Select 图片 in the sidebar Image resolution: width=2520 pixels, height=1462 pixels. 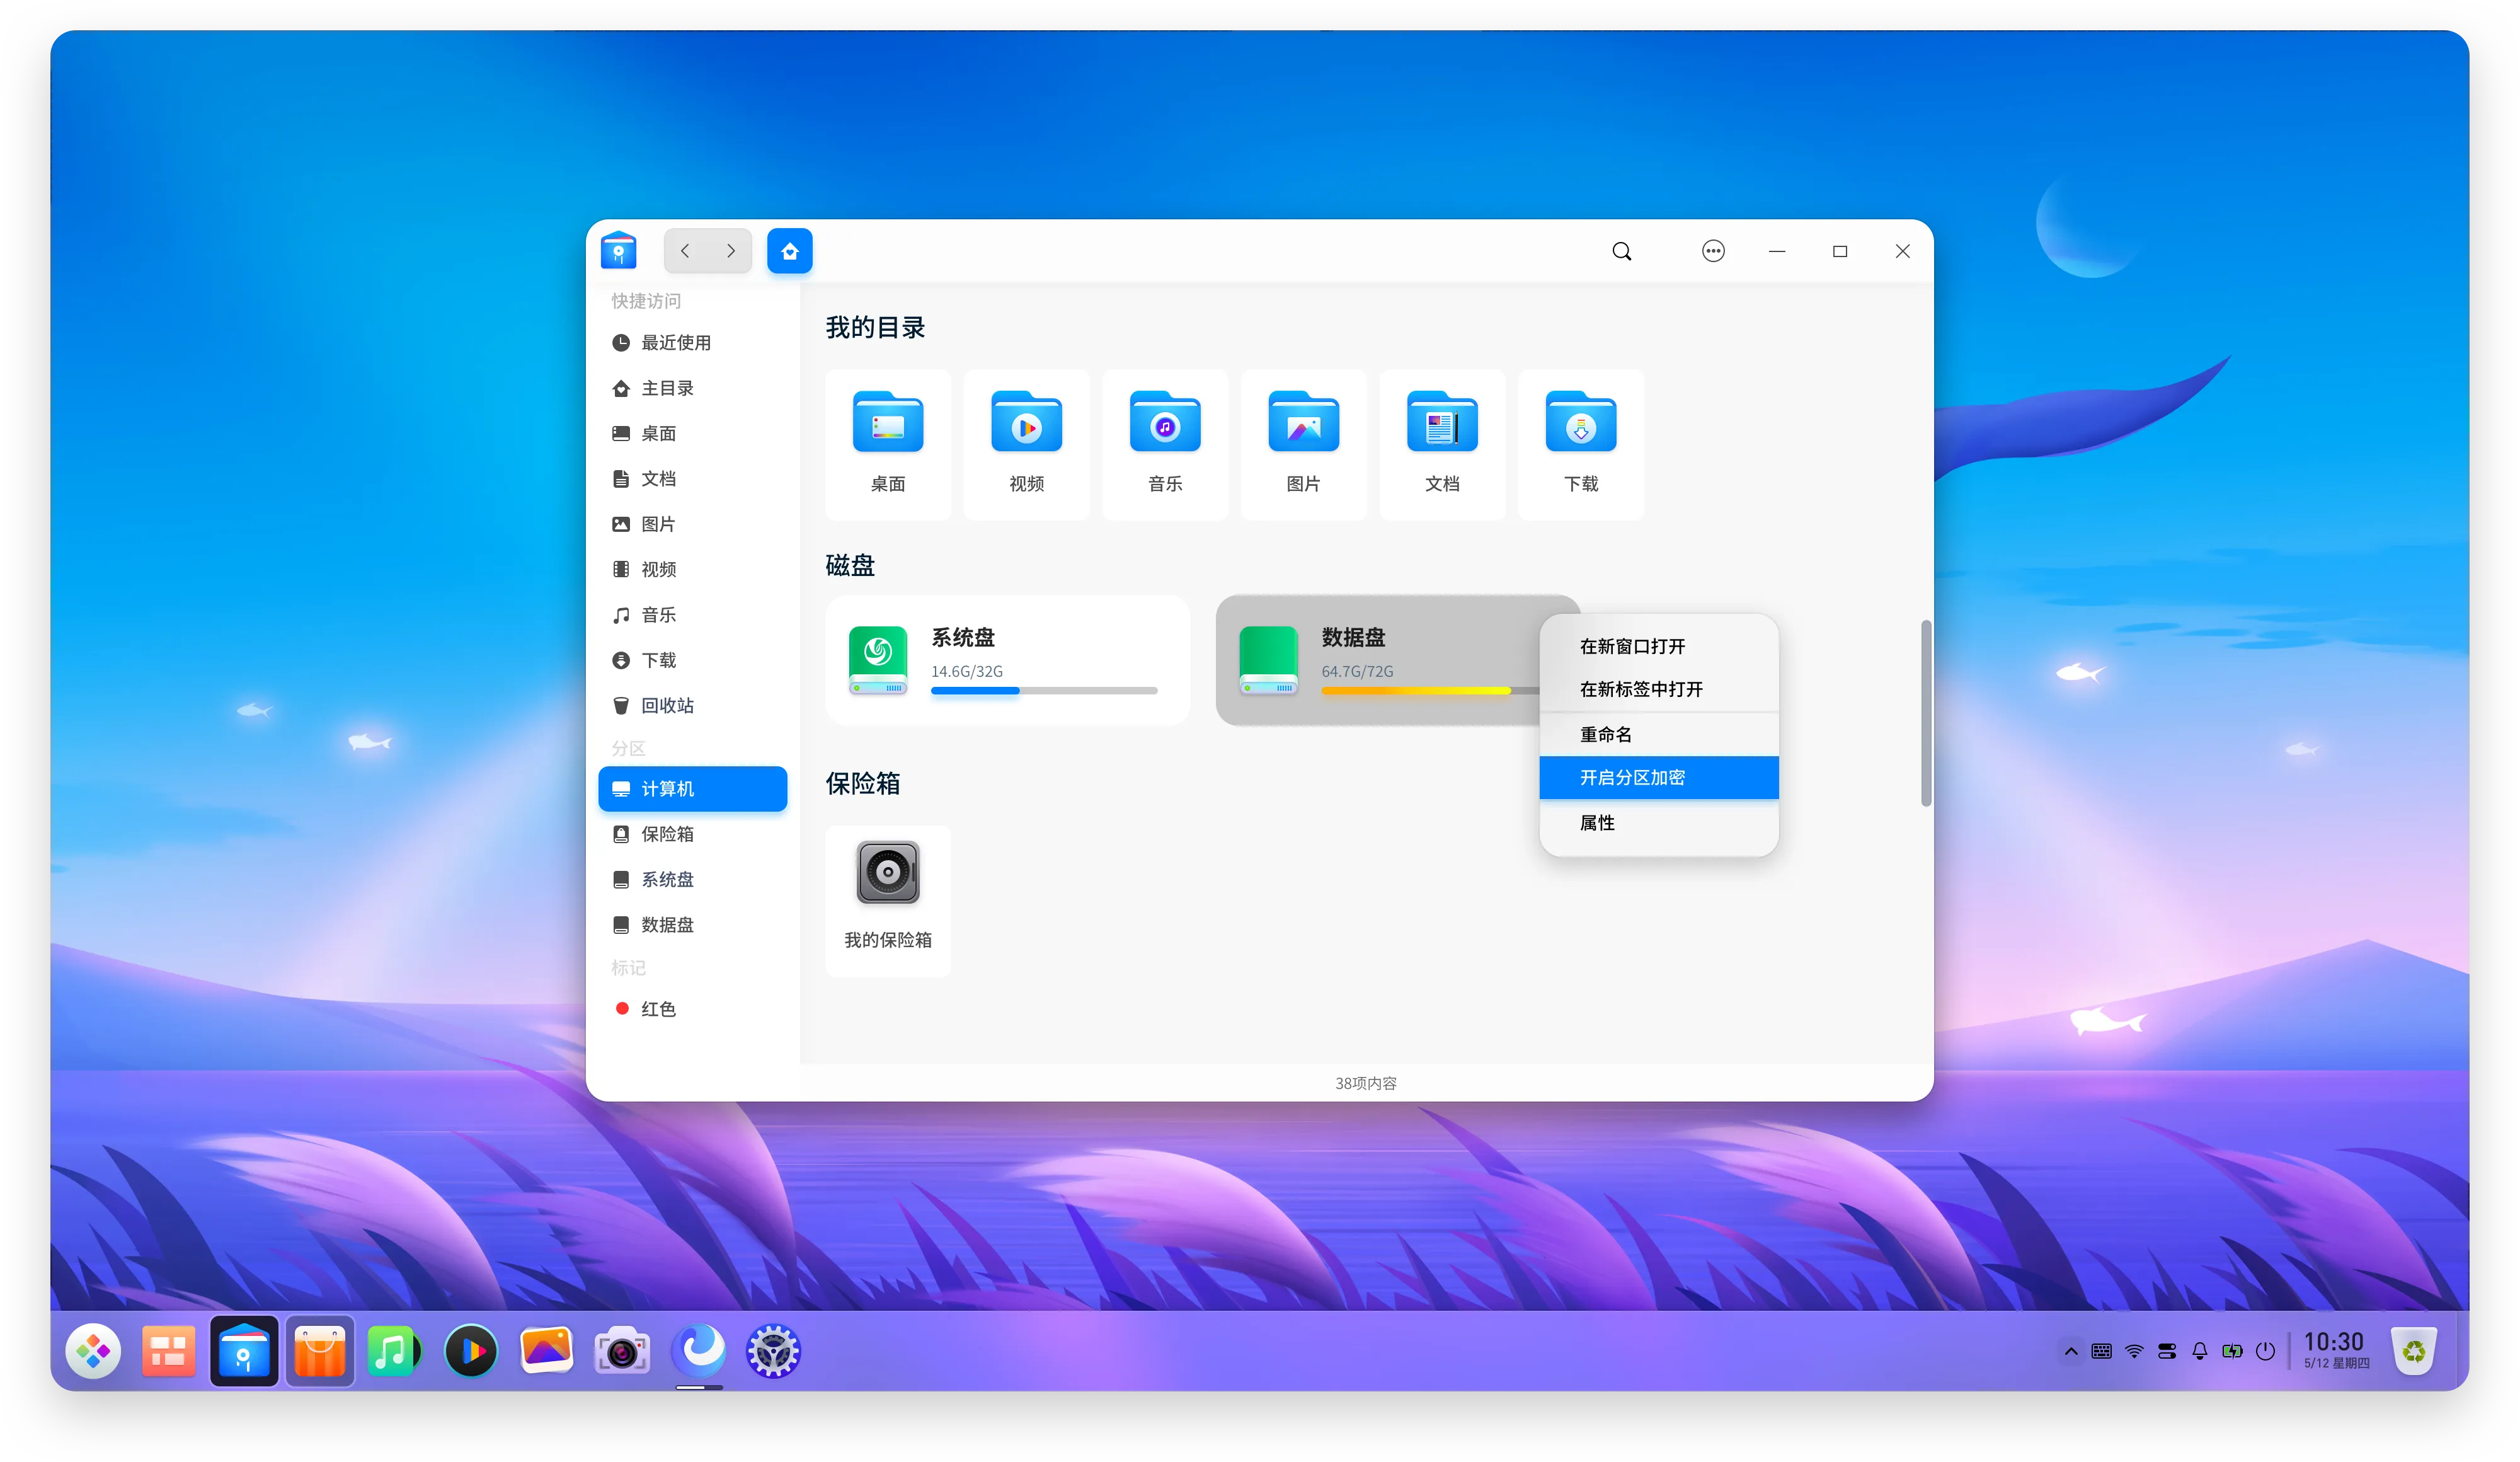coord(692,524)
